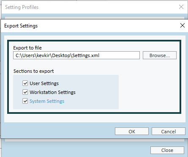The width and height of the screenshot is (188, 157).
Task: Click the System Settings label text
Action: [47, 101]
